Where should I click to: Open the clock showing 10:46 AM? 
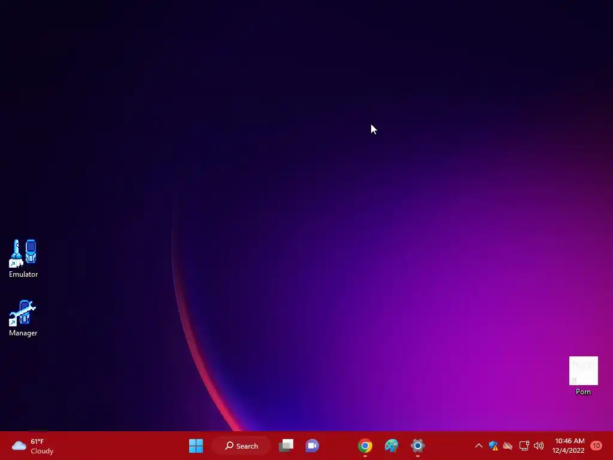pos(569,446)
